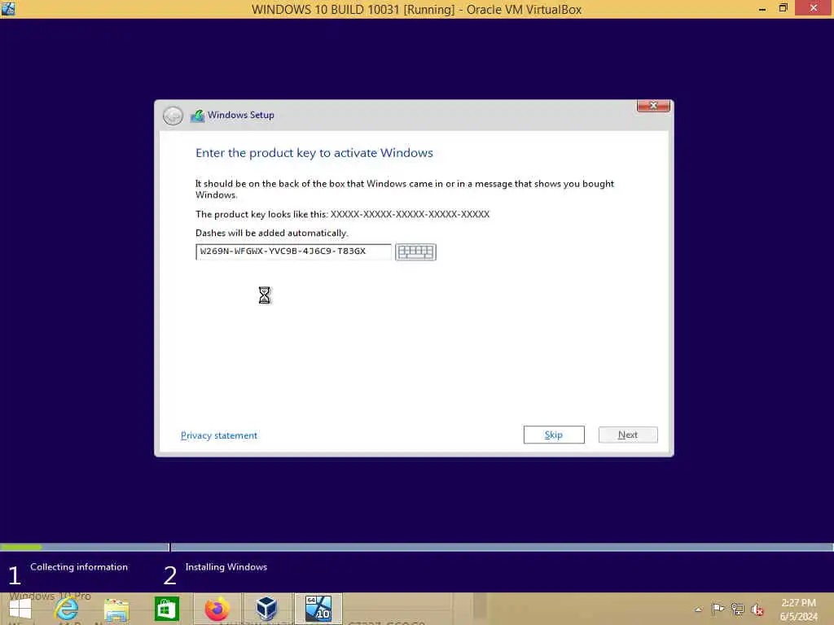Open the Windows Store taskbar icon
Viewport: 834px width, 625px height.
pyautogui.click(x=166, y=609)
